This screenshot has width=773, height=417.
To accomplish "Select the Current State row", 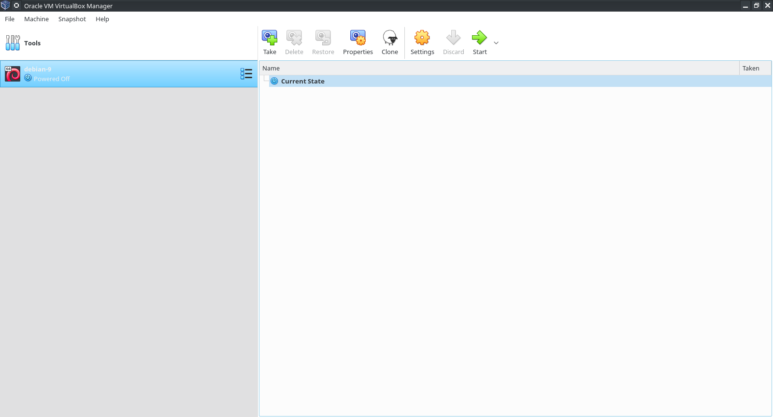I will click(x=303, y=81).
